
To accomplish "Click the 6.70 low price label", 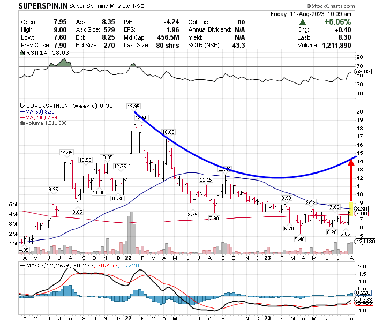I will (289, 229).
